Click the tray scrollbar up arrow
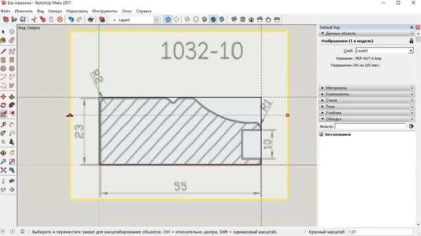Image resolution: width=421 pixels, height=236 pixels. 418,34
